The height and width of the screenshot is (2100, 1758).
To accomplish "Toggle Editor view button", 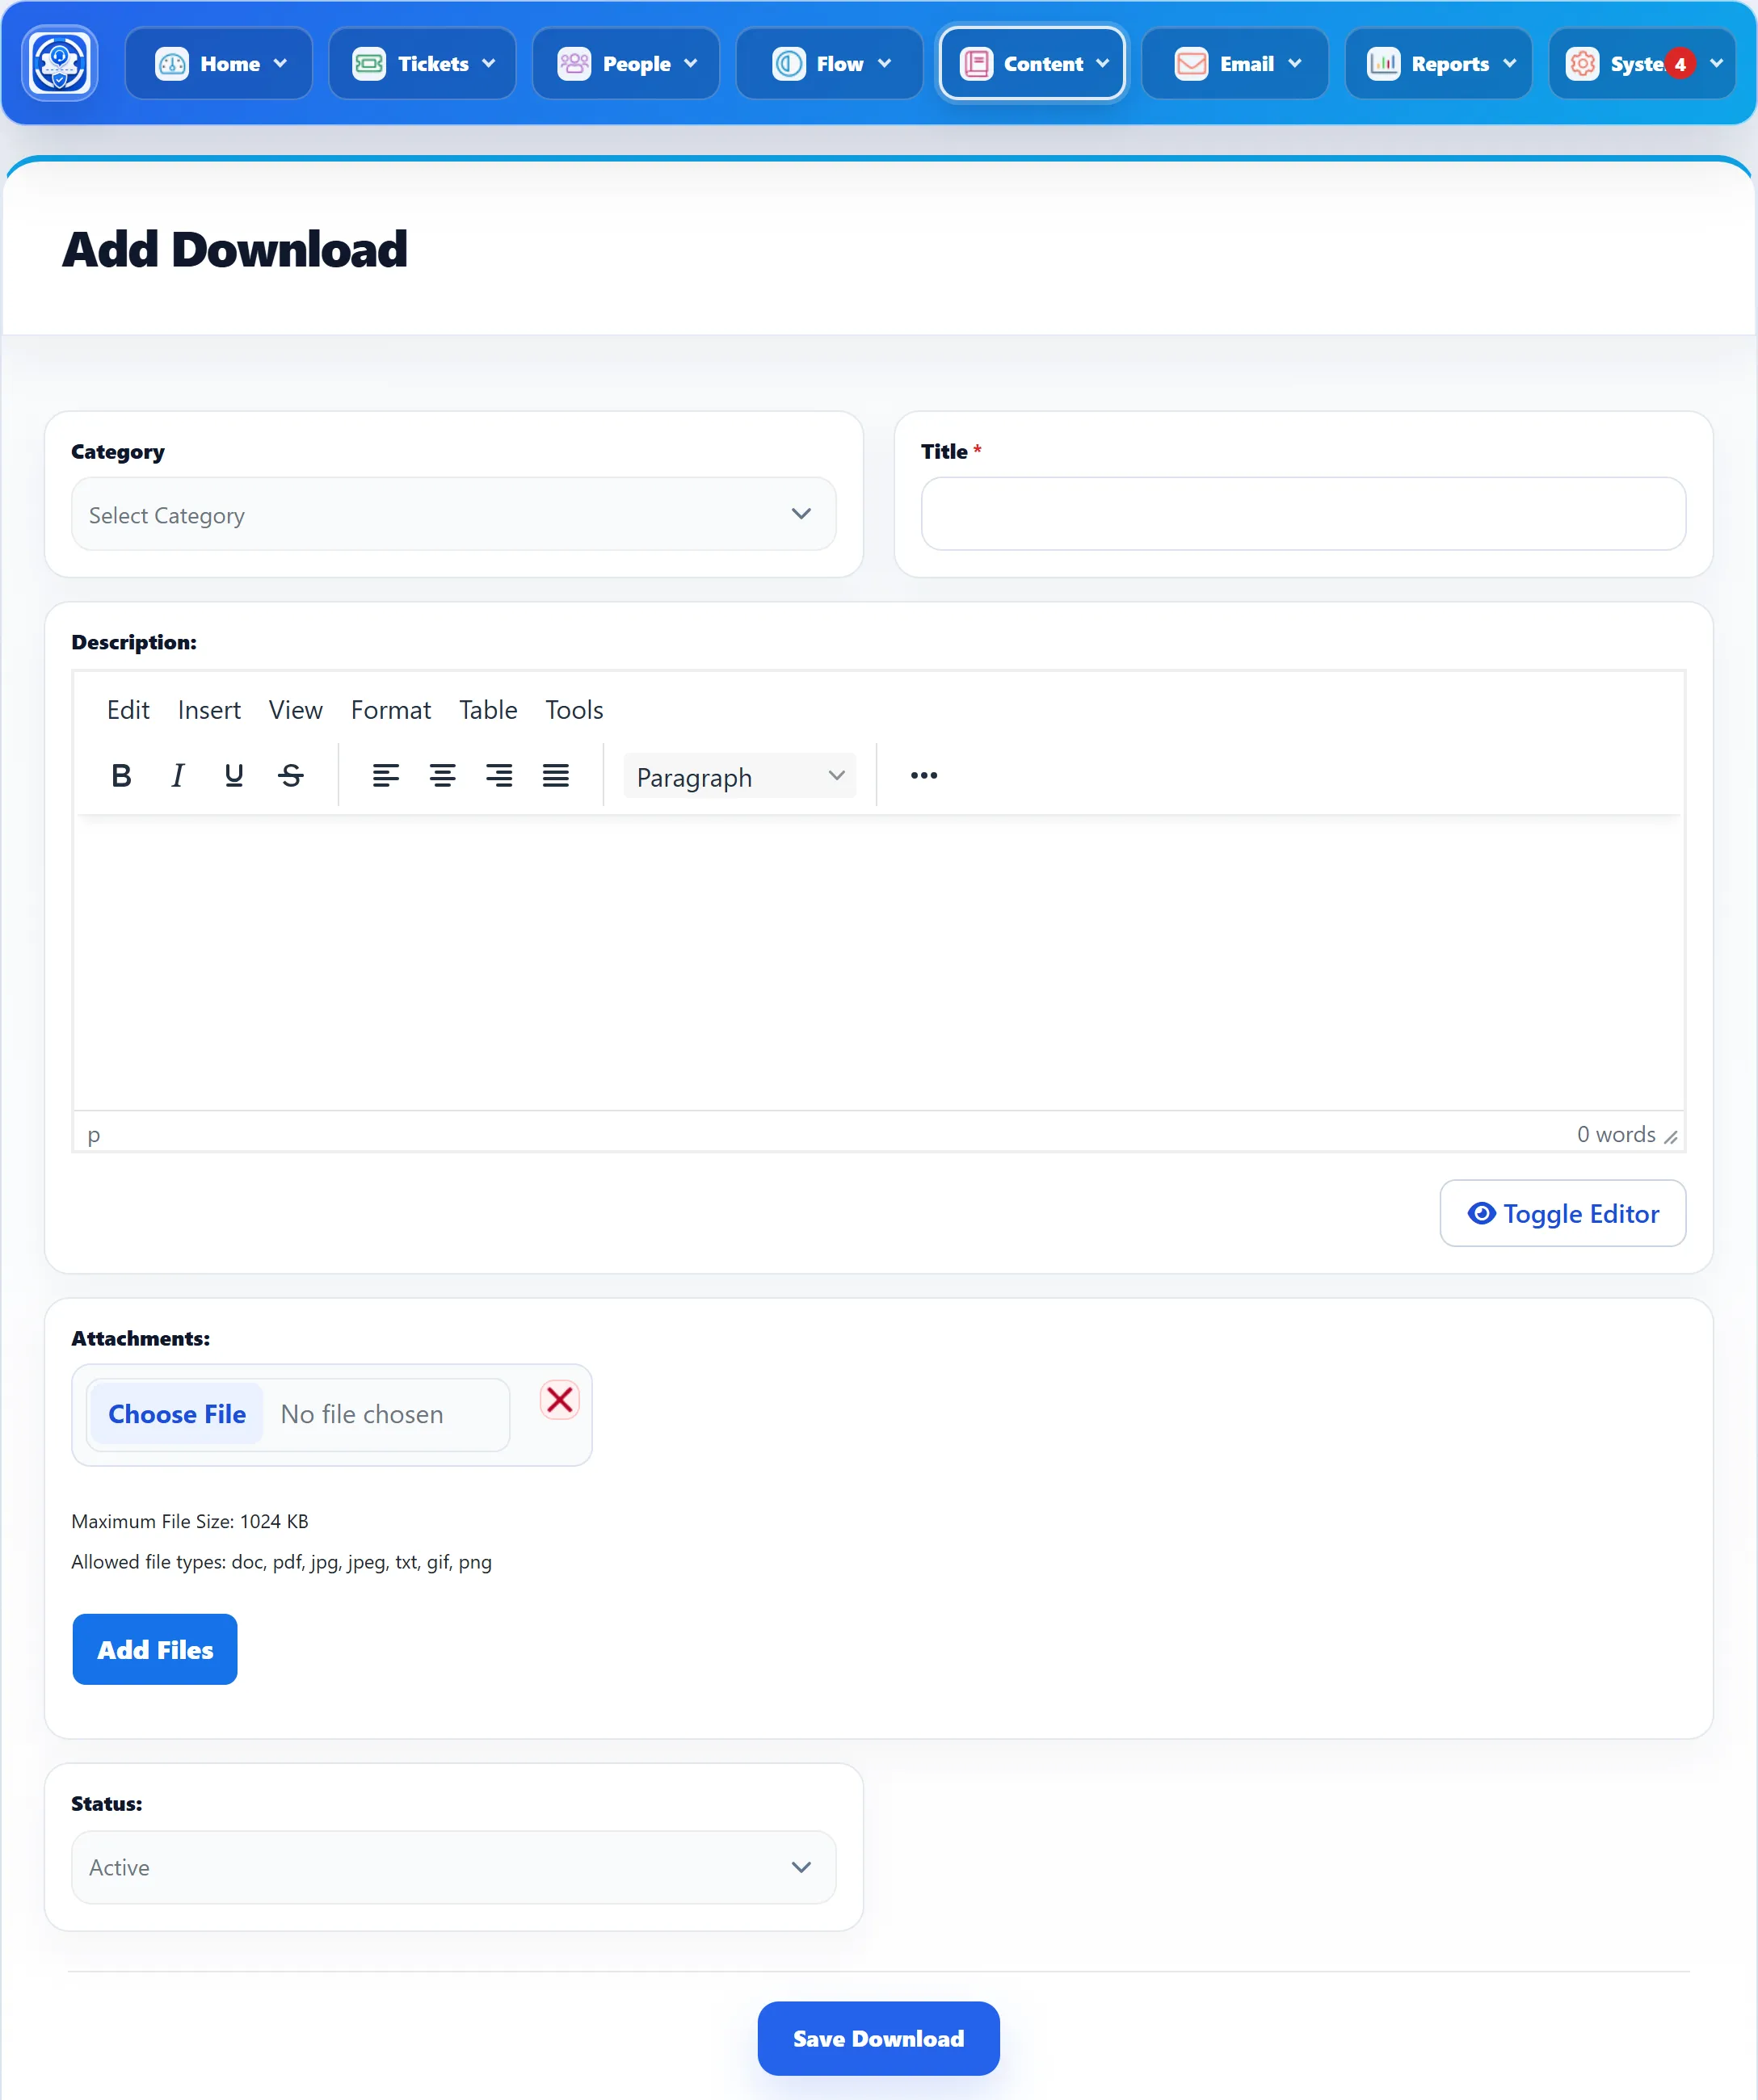I will [x=1562, y=1213].
